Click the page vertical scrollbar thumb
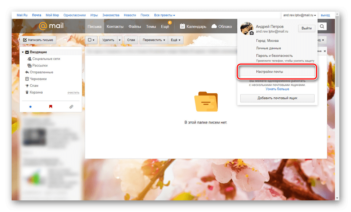The width and height of the screenshot is (351, 212). [x=337, y=51]
